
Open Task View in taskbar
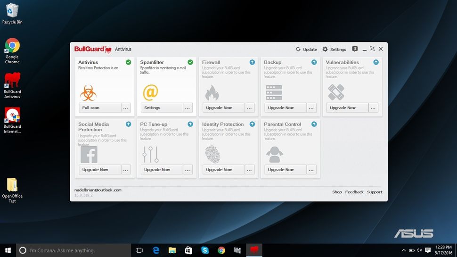[139, 250]
